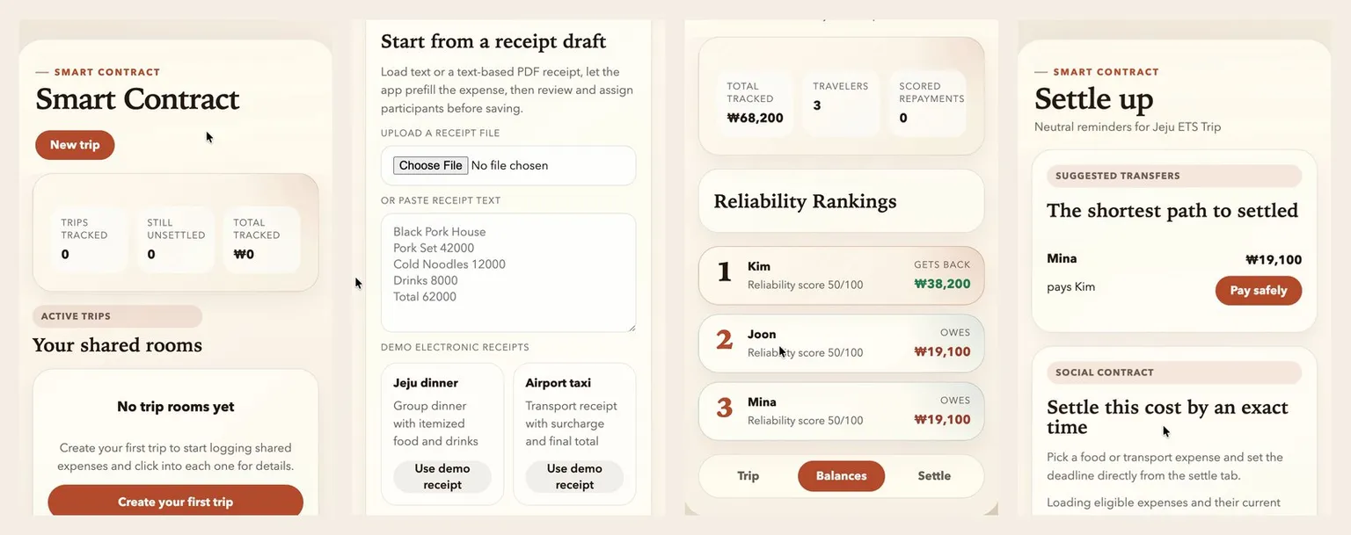This screenshot has width=1351, height=535.
Task: Click the Trips Tracked stat tile
Action: pos(89,239)
